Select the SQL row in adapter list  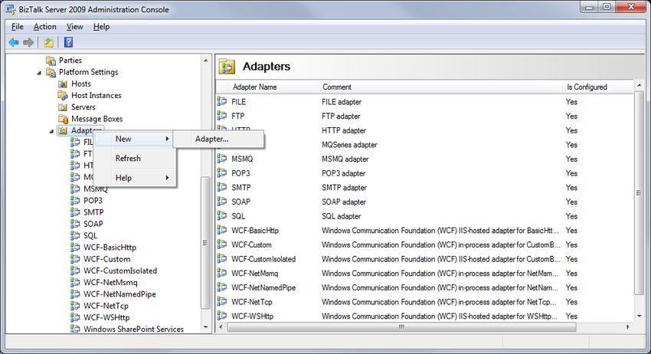[425, 215]
